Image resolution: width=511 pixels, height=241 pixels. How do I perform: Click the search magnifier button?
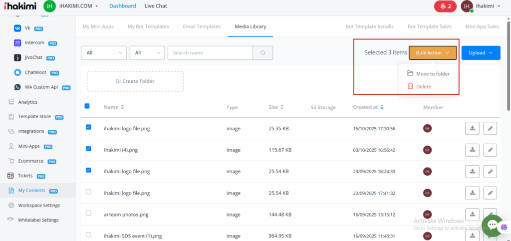[263, 53]
